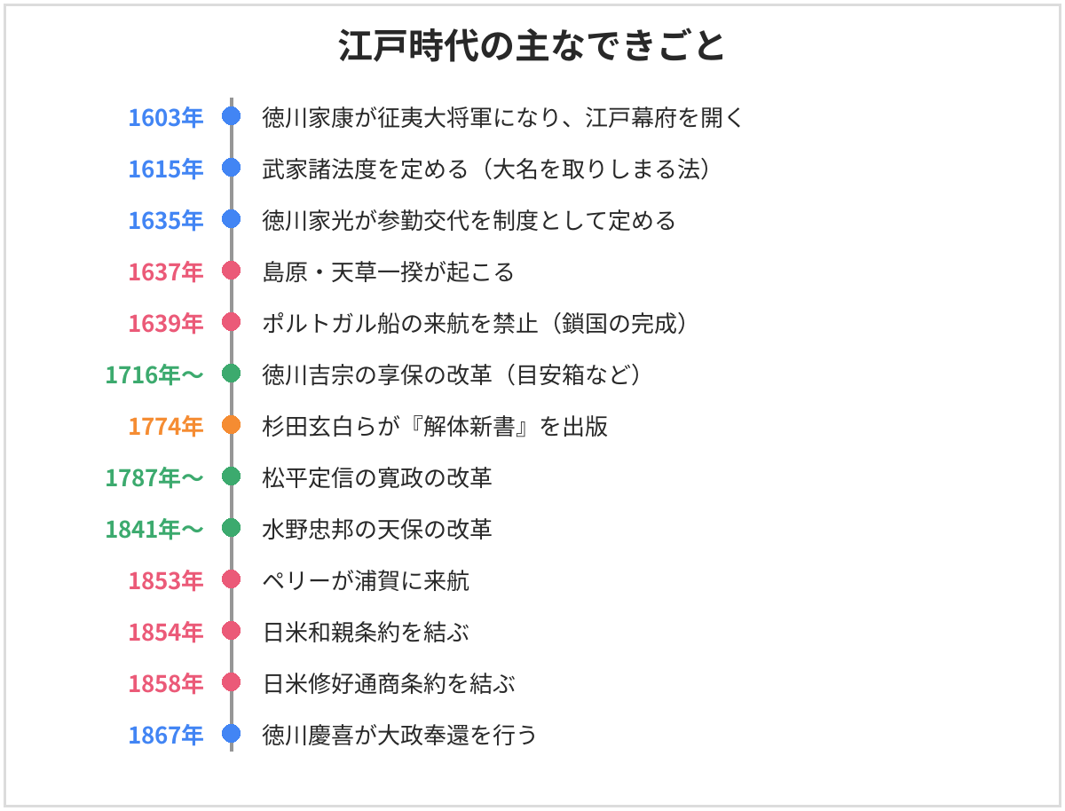Click the year label 1635年
This screenshot has height=811, width=1065.
pos(166,220)
